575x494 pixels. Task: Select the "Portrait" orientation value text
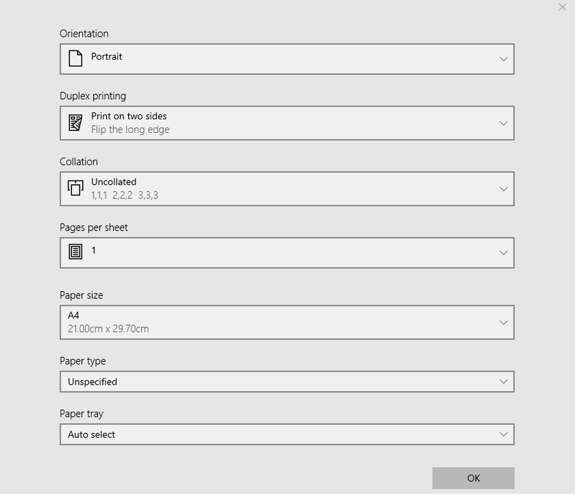(x=107, y=57)
